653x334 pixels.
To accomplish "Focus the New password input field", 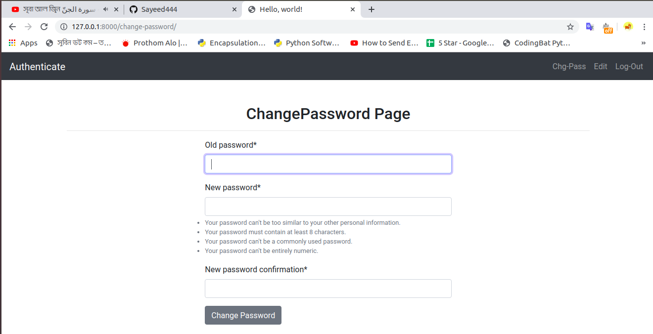I will [x=328, y=207].
